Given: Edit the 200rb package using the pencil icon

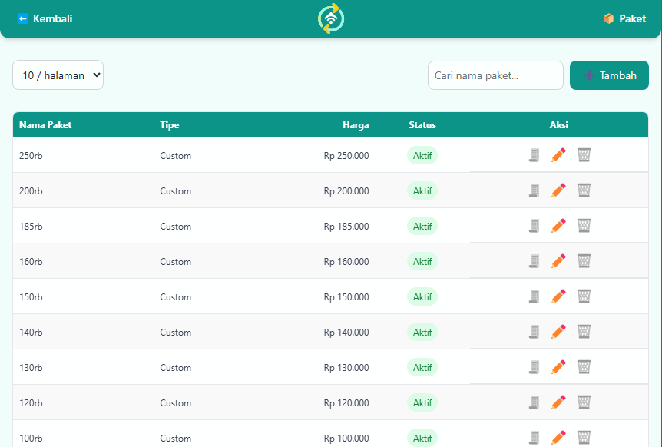Looking at the screenshot, I should point(558,190).
